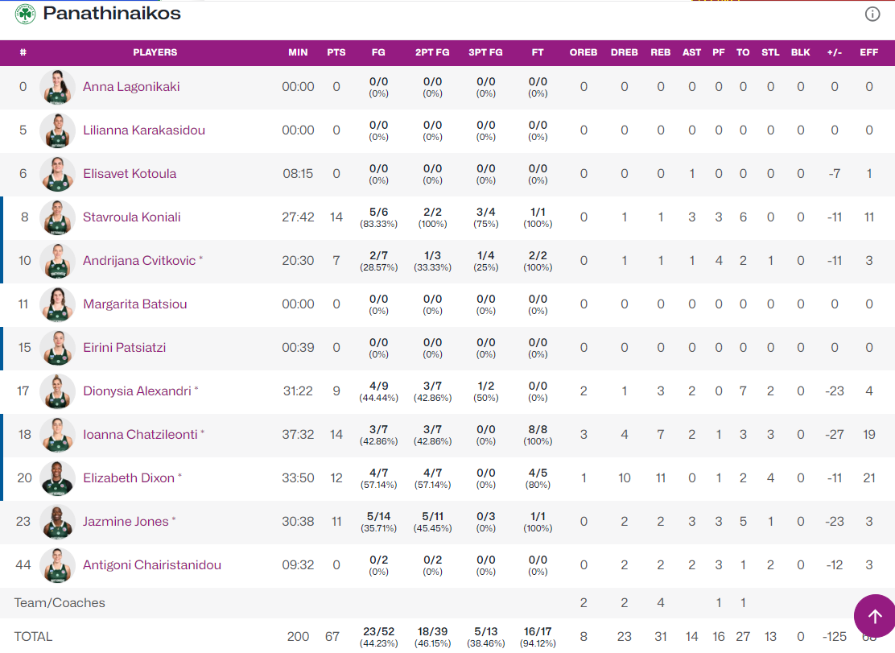Open Jazmine Jones's player profile
Image resolution: width=895 pixels, height=653 pixels.
(x=126, y=521)
